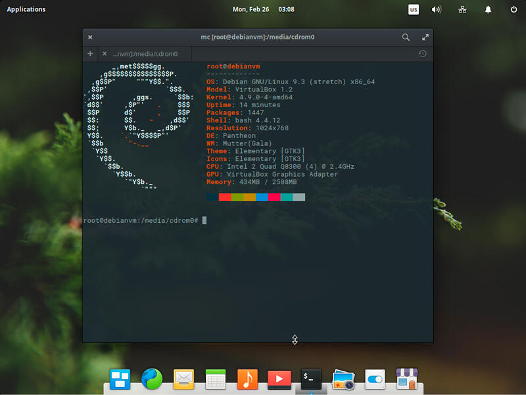Open the Videos app in dock
Viewport: 526px width, 395px height.
[279, 379]
